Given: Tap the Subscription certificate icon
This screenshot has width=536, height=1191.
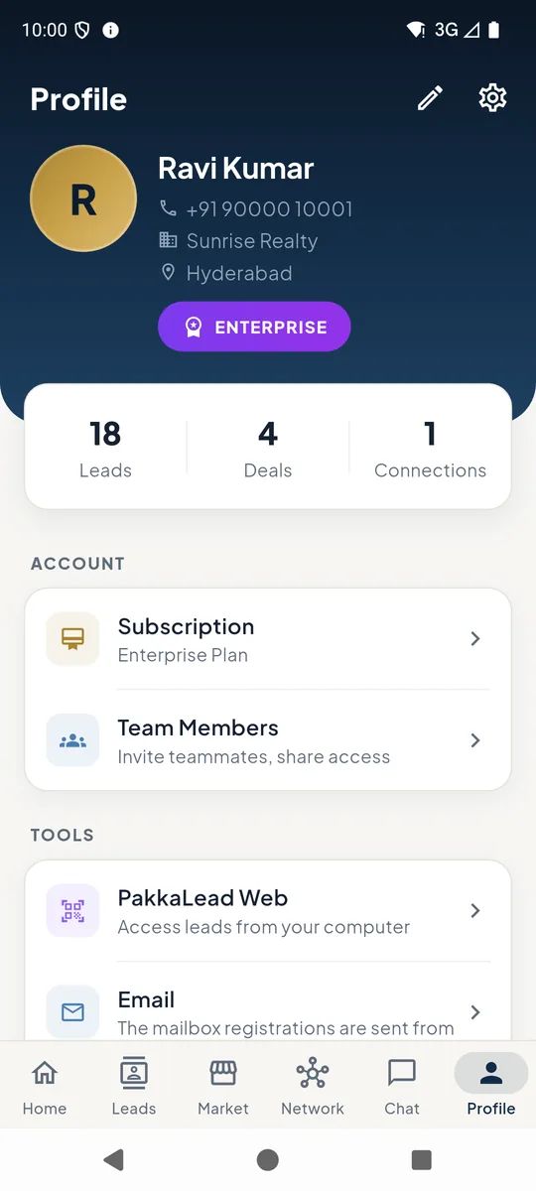Looking at the screenshot, I should [72, 639].
